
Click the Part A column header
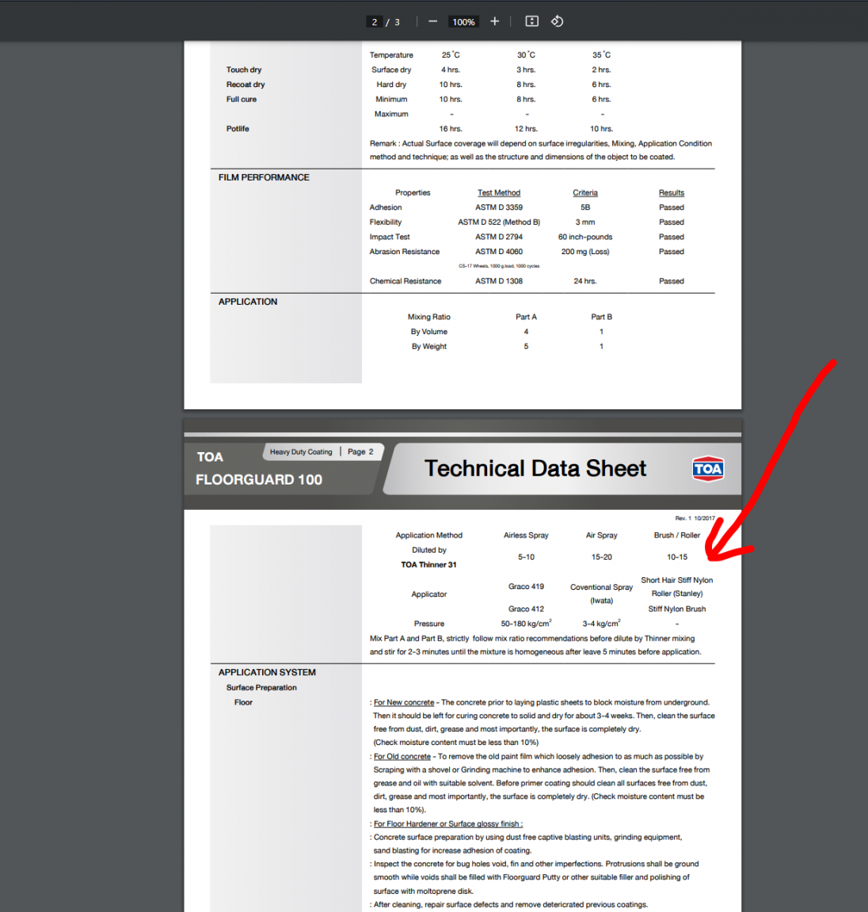point(526,317)
